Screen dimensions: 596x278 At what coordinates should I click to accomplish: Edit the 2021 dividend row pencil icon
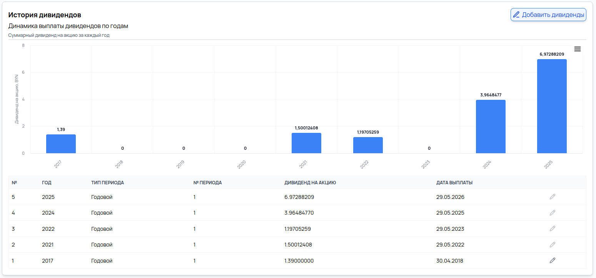point(553,245)
